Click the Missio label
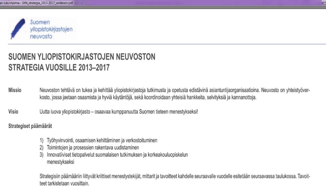 point(15,90)
